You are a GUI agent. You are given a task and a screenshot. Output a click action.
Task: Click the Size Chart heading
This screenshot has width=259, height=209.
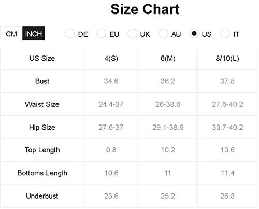[145, 9]
